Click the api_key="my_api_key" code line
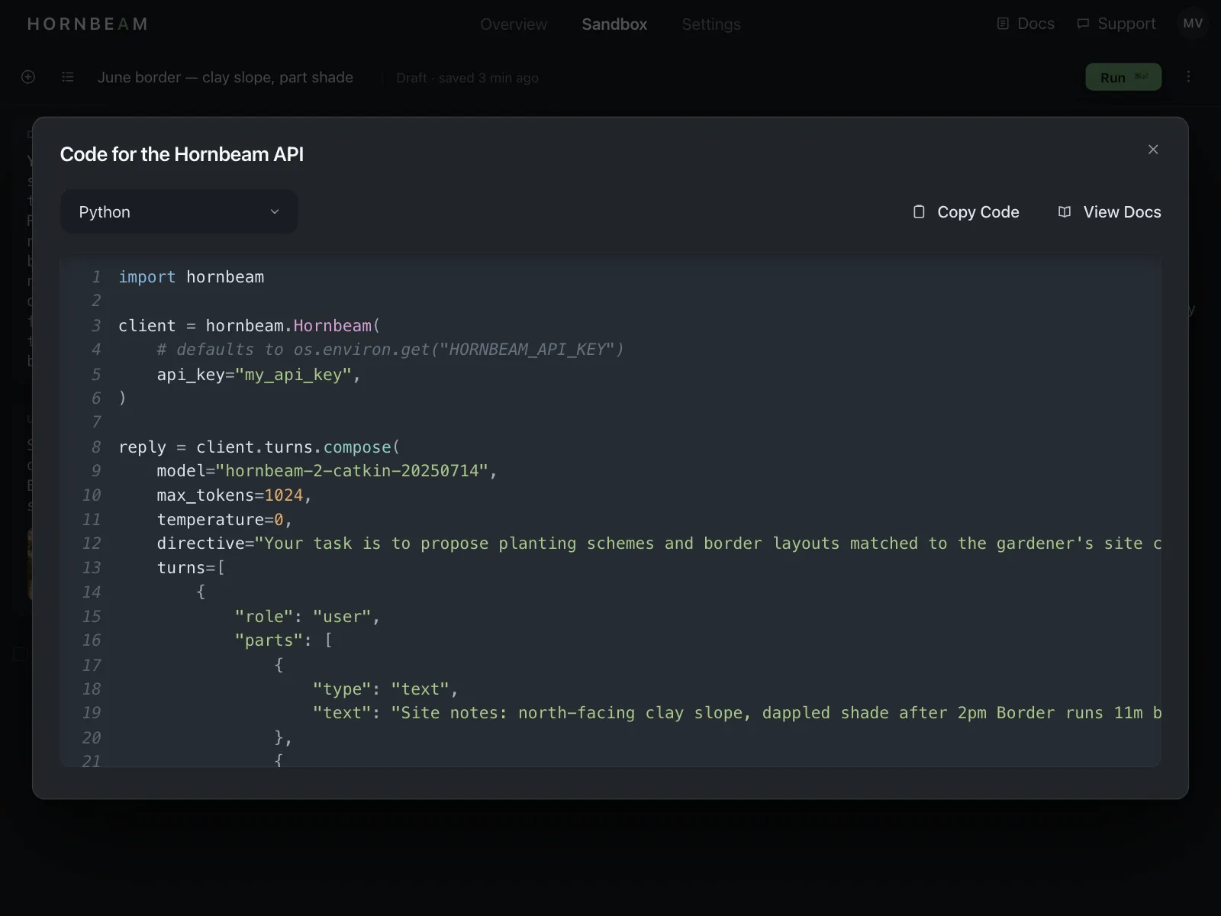Image resolution: width=1221 pixels, height=916 pixels. point(259,375)
